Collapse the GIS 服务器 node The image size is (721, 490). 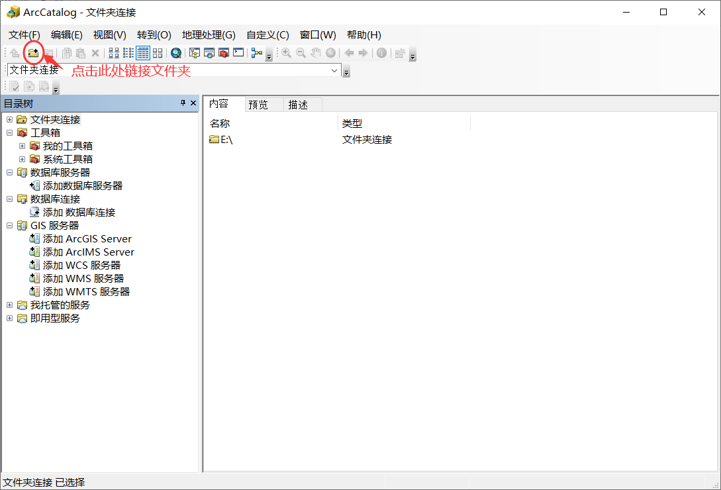[10, 226]
